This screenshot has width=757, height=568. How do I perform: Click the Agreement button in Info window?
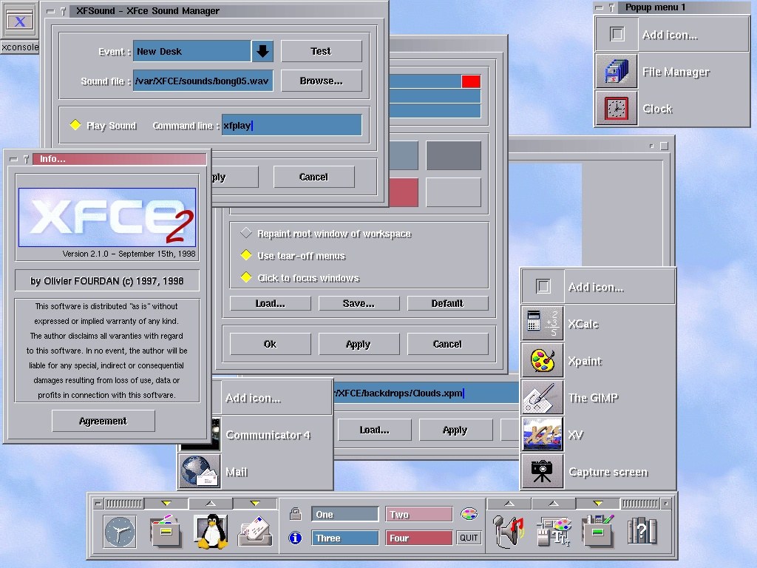pyautogui.click(x=103, y=421)
